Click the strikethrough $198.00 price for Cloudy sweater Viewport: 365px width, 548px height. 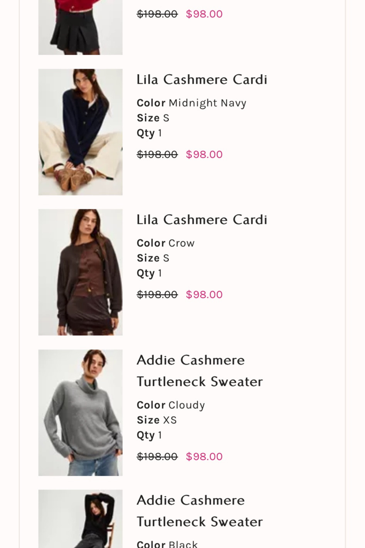point(157,456)
